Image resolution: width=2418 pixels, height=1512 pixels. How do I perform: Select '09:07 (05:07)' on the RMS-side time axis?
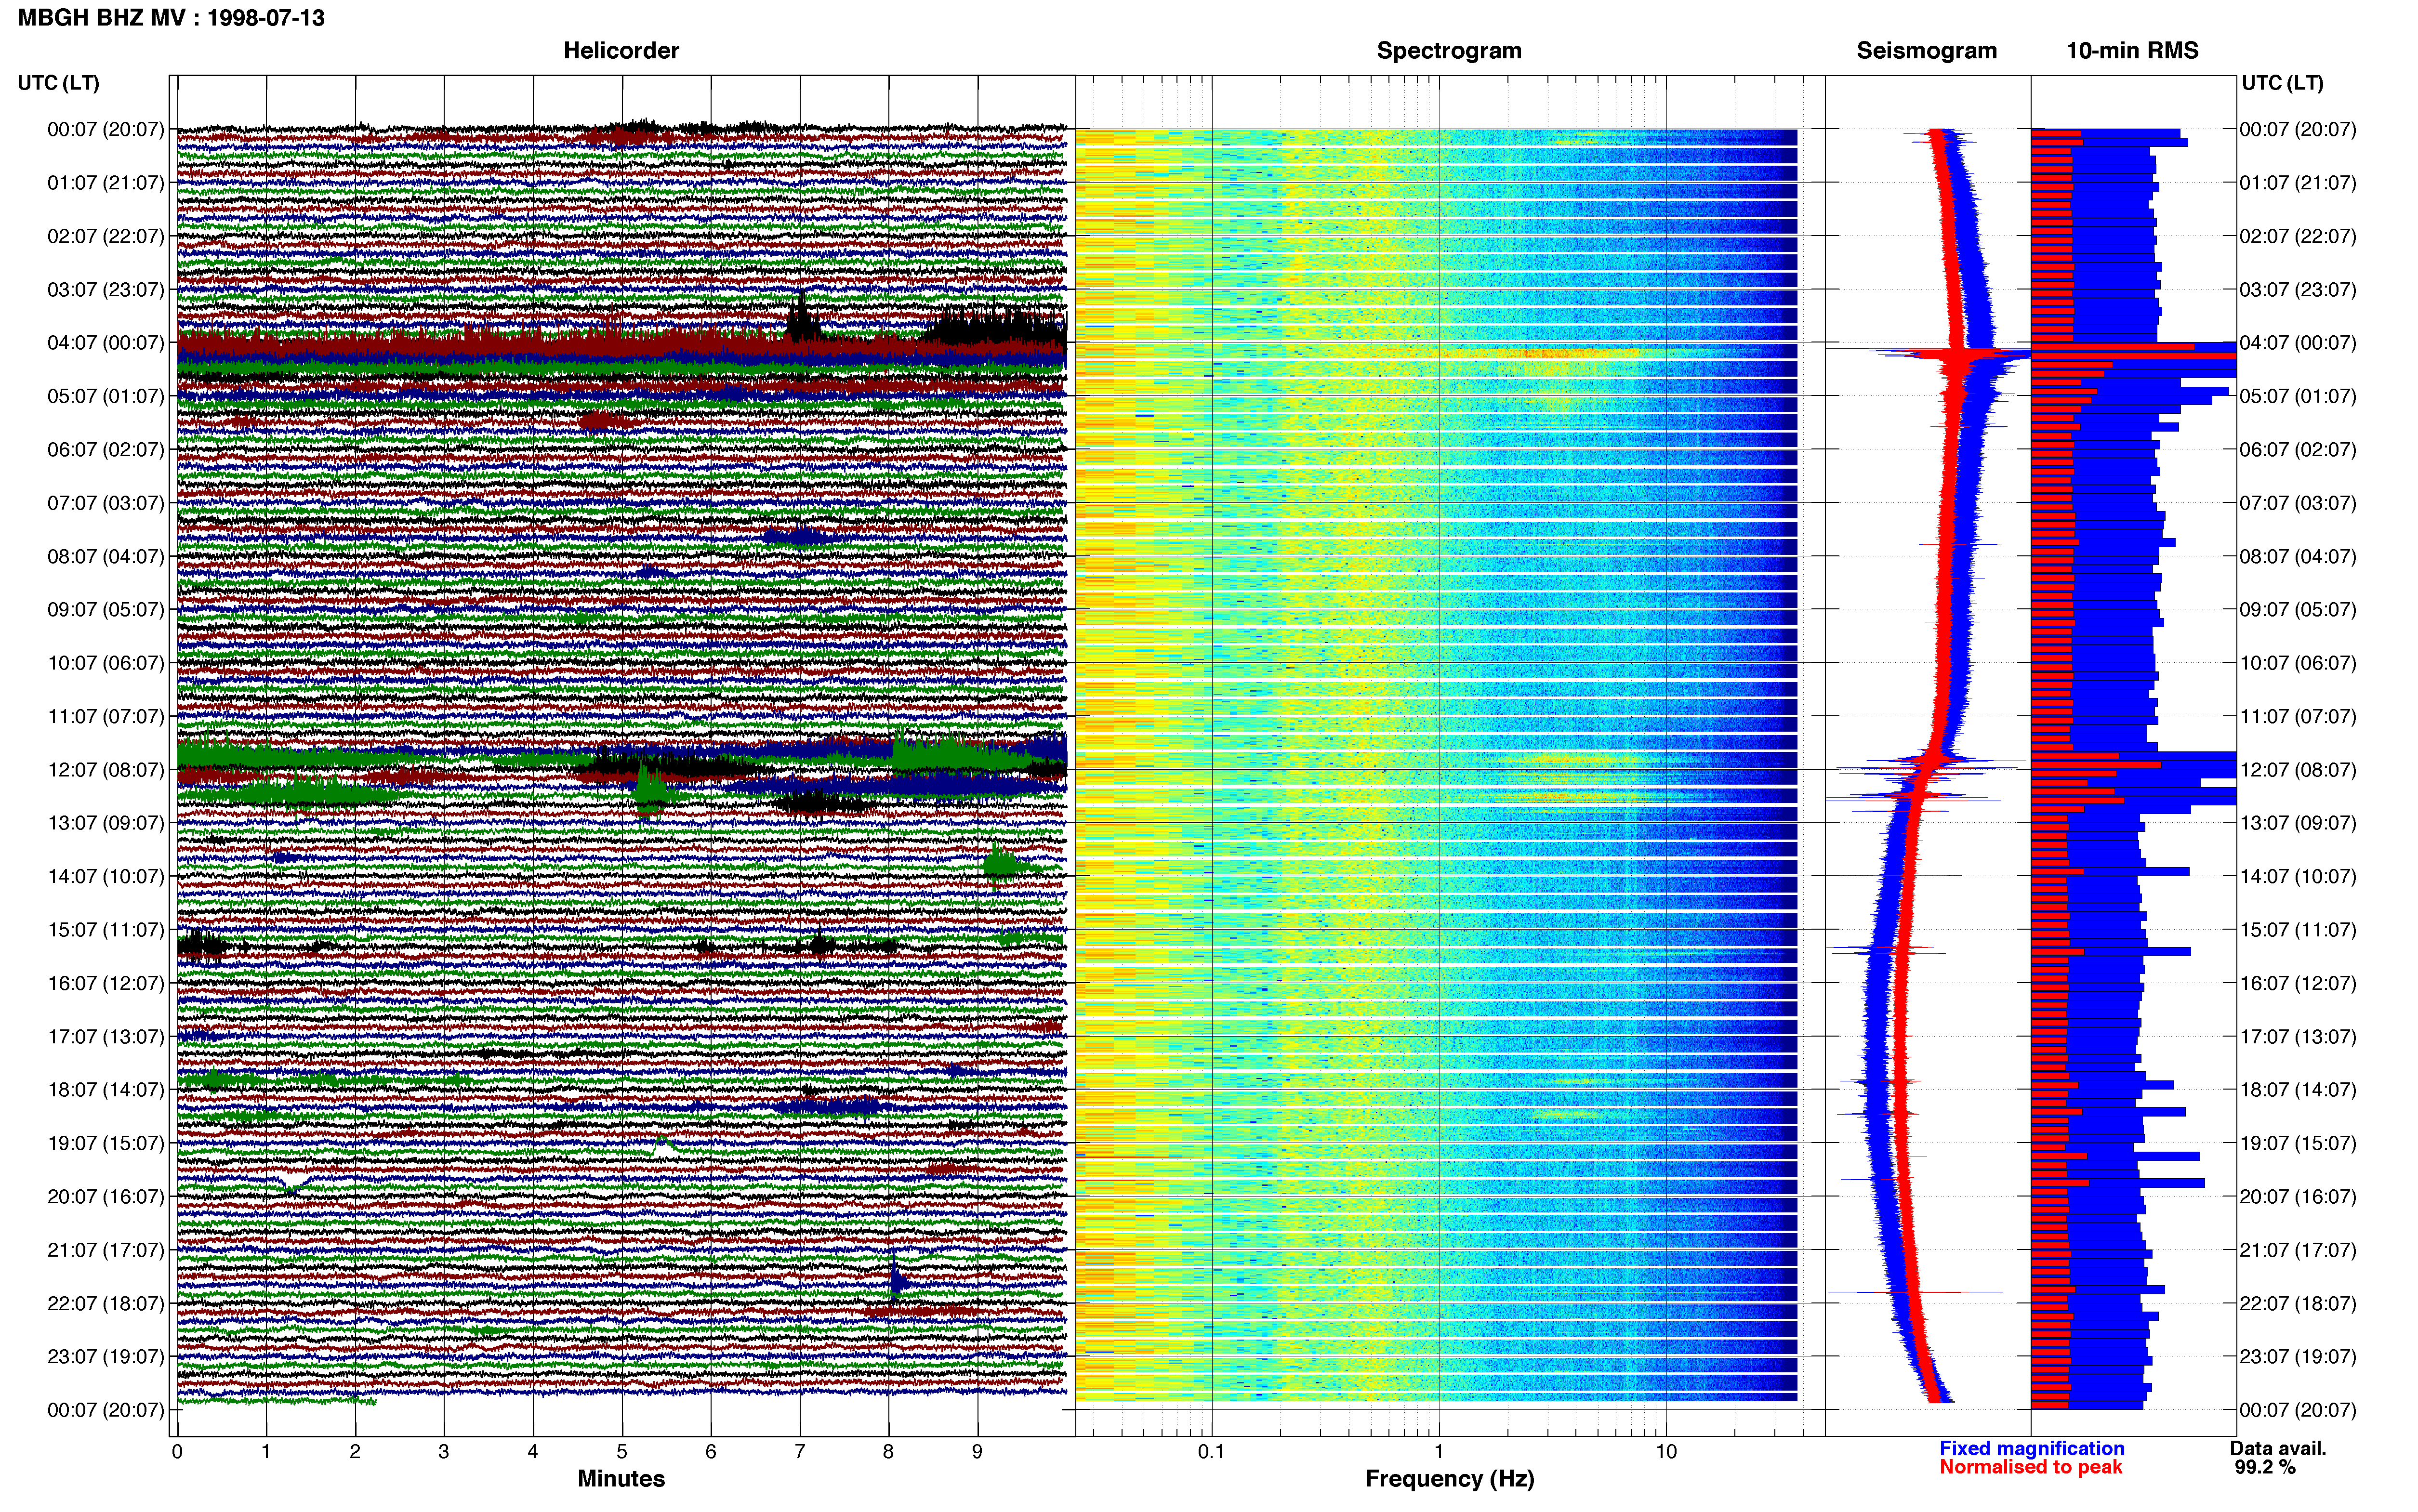click(x=2298, y=610)
